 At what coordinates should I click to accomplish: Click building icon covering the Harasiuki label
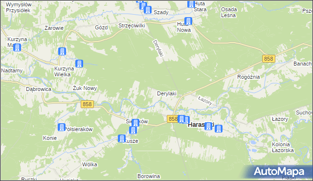click(x=208, y=126)
